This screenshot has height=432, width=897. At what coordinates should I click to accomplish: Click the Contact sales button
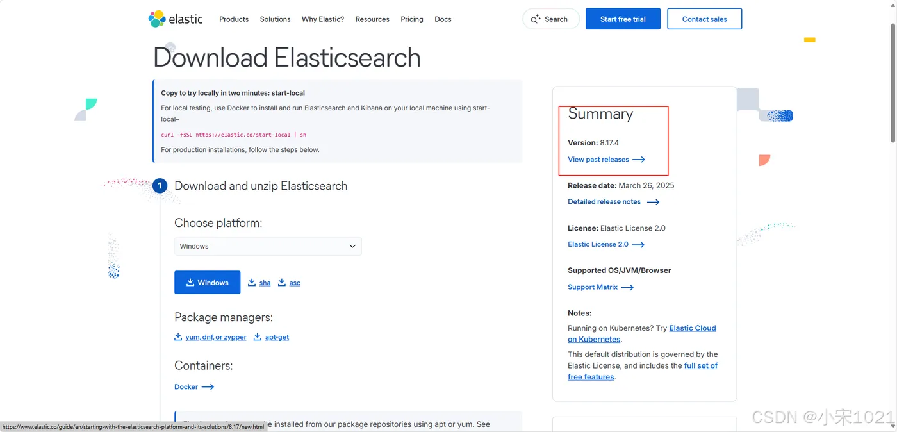click(x=704, y=19)
